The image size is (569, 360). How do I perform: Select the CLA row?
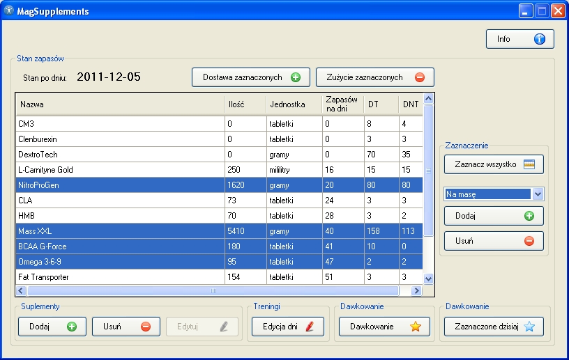click(219, 201)
